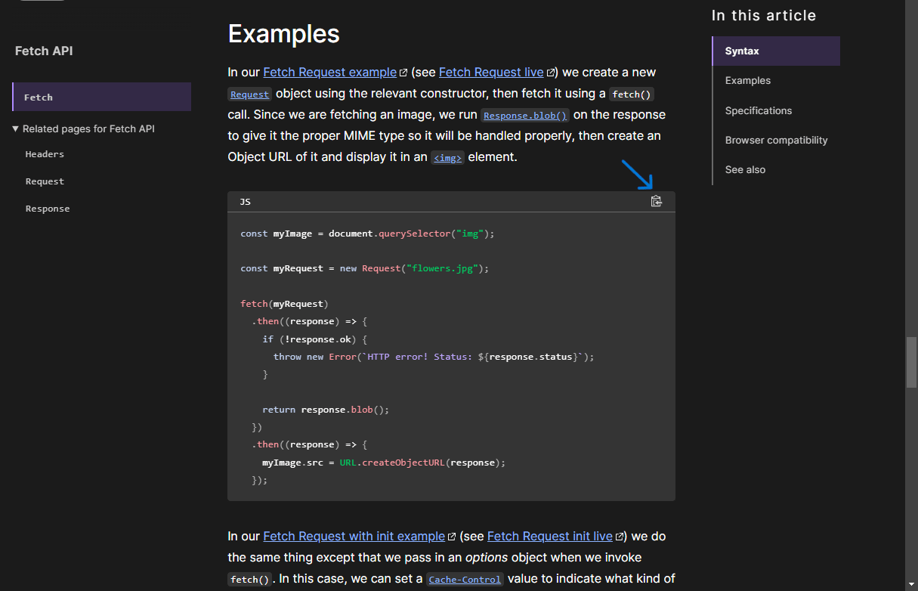Copy the JS code block to clipboard
The image size is (918, 591).
click(x=656, y=201)
